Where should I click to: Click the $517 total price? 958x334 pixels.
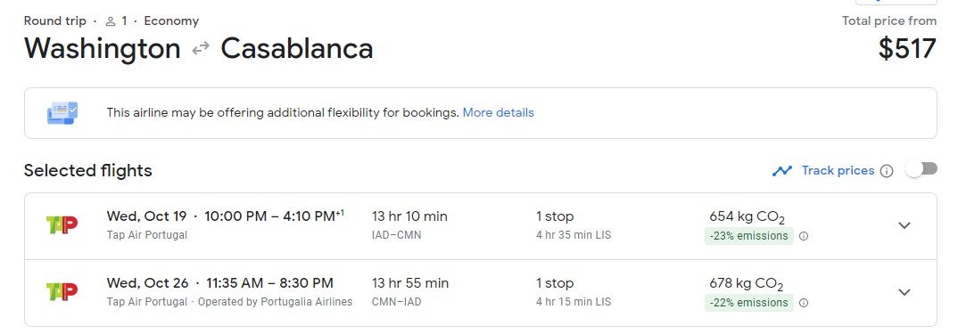tap(906, 49)
